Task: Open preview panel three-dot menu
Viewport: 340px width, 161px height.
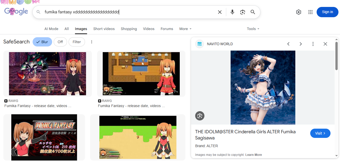Action: (313, 44)
